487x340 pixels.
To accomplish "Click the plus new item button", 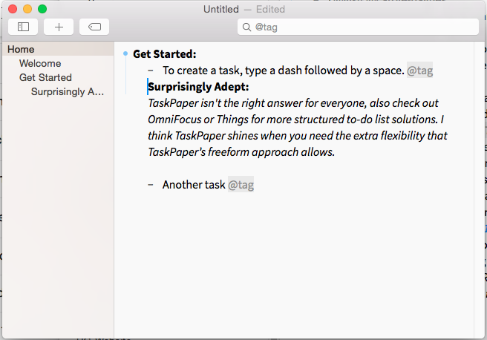I will (59, 27).
